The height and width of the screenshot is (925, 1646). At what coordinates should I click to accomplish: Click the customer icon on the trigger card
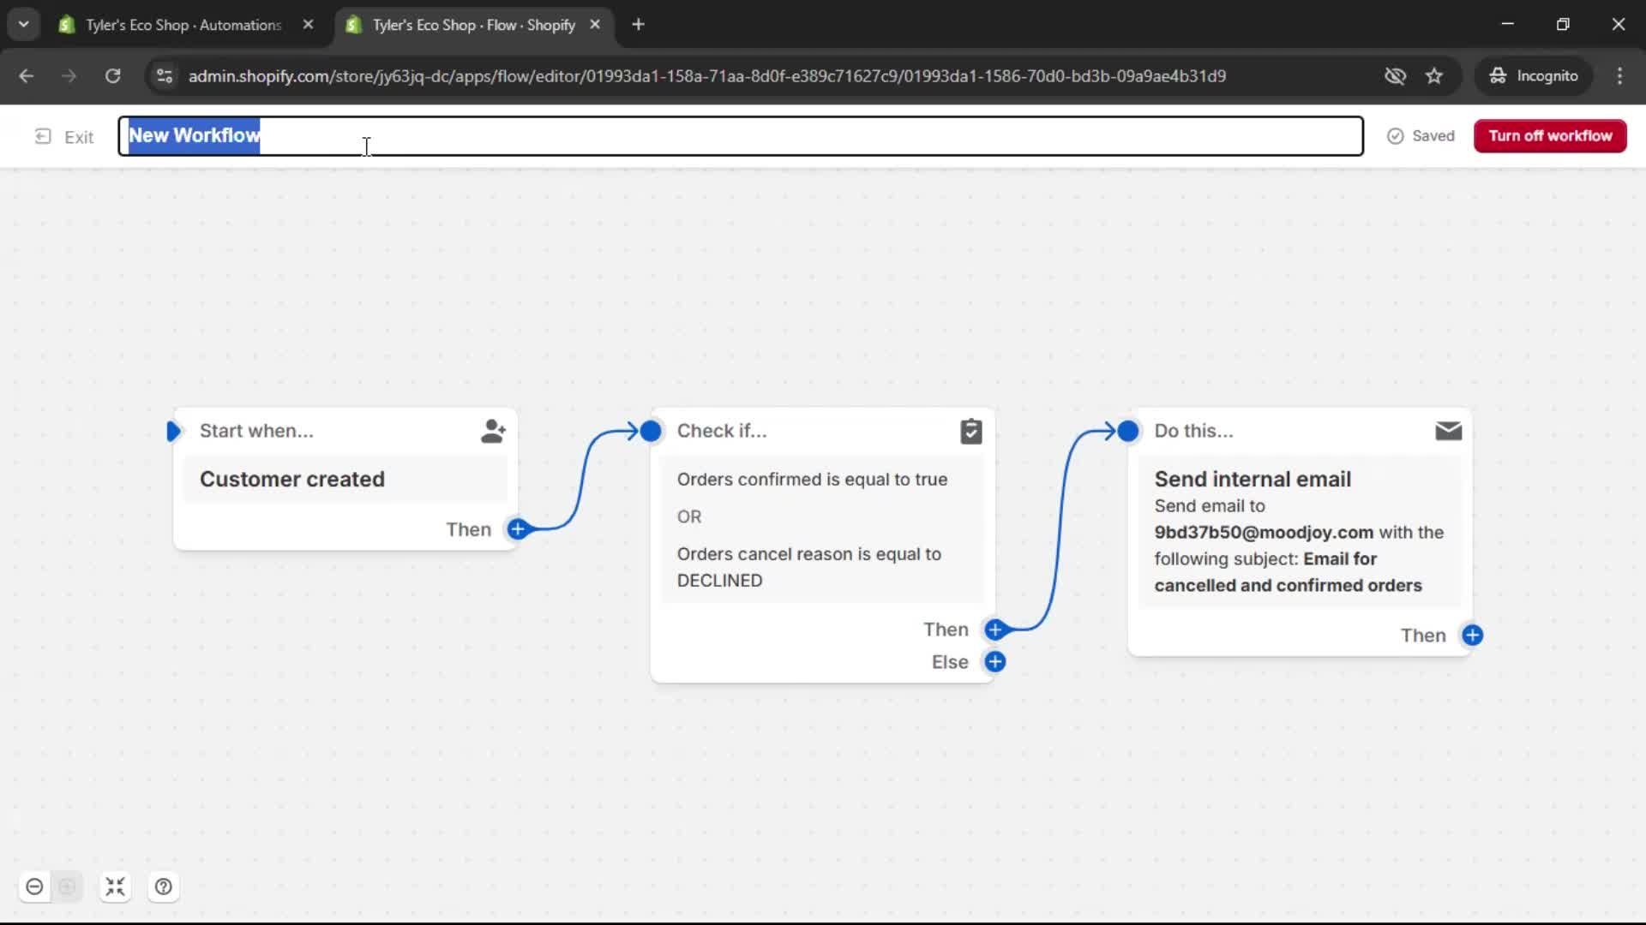point(493,431)
